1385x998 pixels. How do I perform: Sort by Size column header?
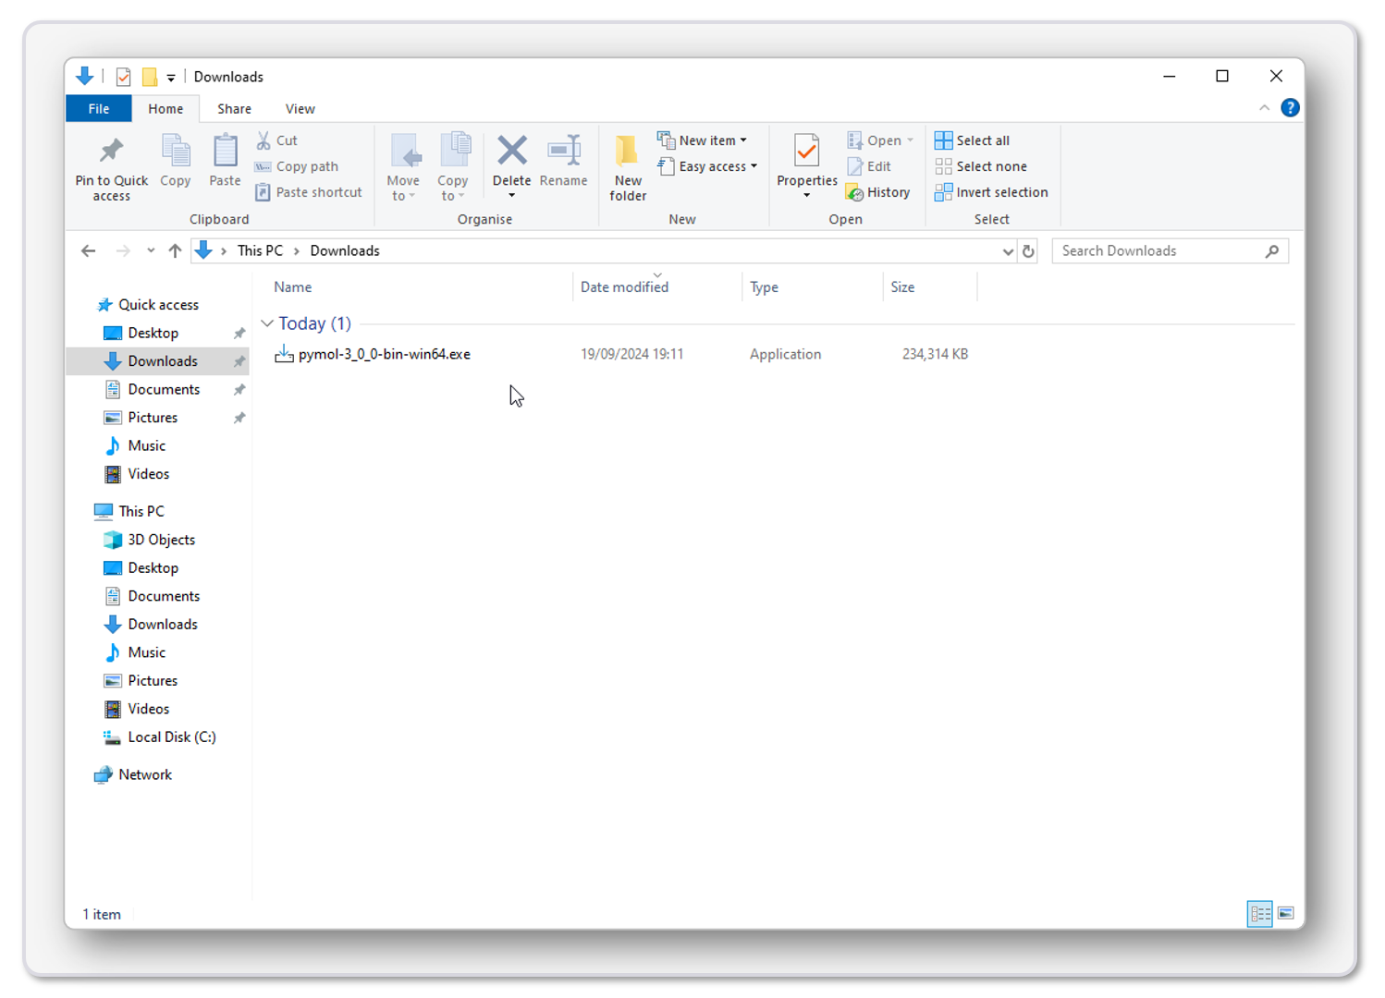[x=902, y=287]
